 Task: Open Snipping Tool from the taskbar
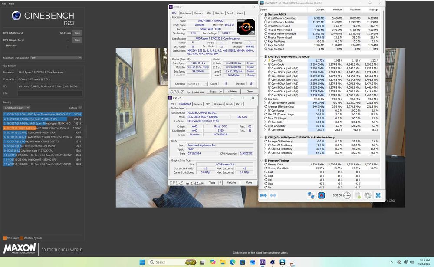(x=292, y=264)
